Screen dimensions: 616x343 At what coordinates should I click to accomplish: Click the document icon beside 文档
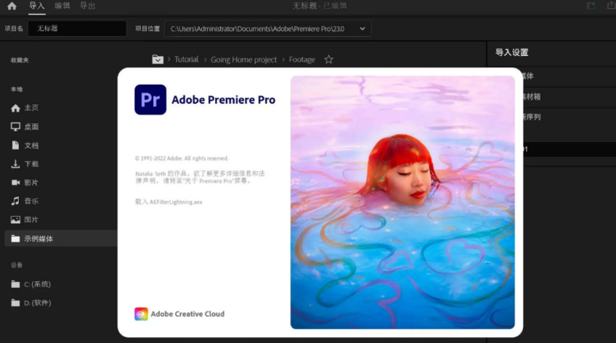(x=15, y=146)
